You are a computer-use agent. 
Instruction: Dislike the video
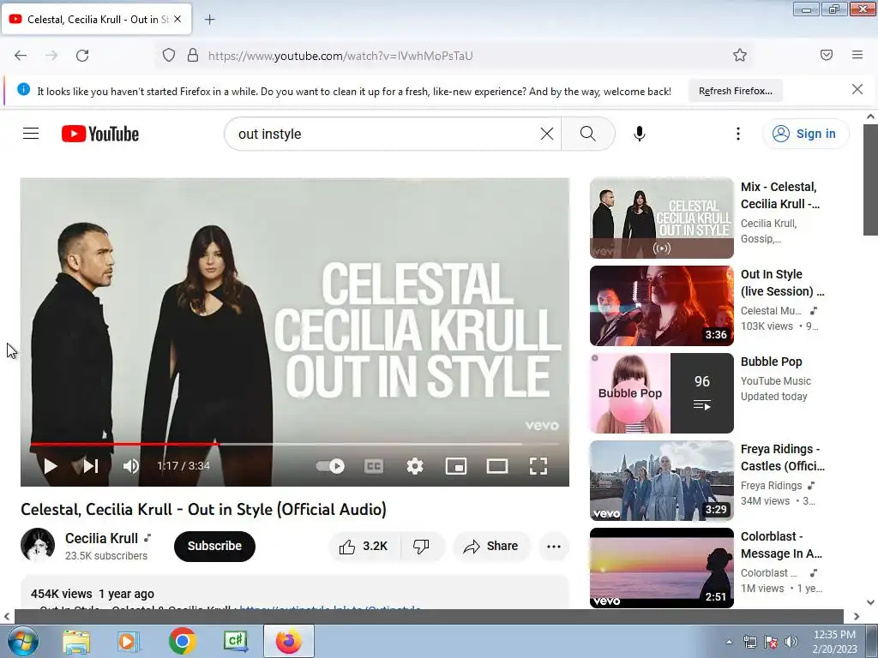(421, 546)
